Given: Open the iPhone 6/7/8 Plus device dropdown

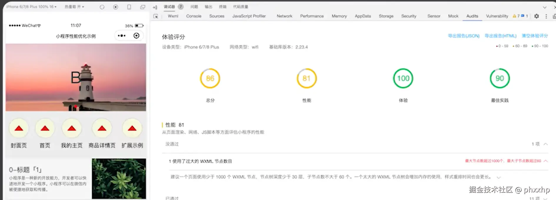Looking at the screenshot, I should coord(31,6).
